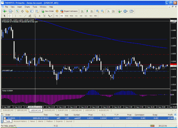The height and width of the screenshot is (128, 178).
Task: Launch MetaEditor via yellow diamond icon
Action: [57, 11]
